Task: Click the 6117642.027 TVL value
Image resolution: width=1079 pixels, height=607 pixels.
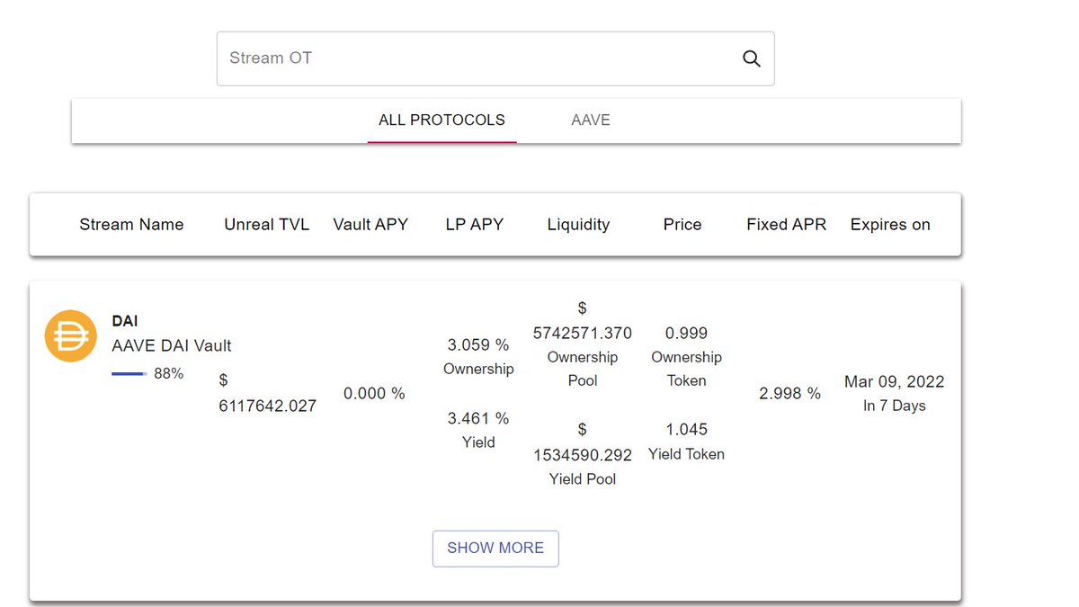Action: (x=268, y=393)
